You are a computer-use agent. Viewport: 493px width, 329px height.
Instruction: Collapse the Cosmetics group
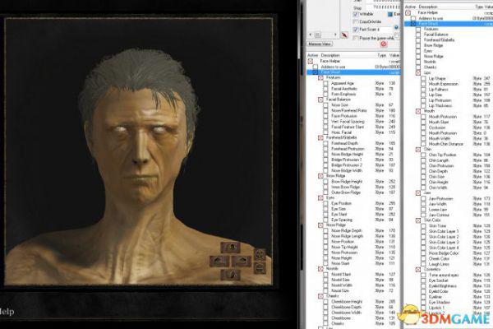pos(418,270)
